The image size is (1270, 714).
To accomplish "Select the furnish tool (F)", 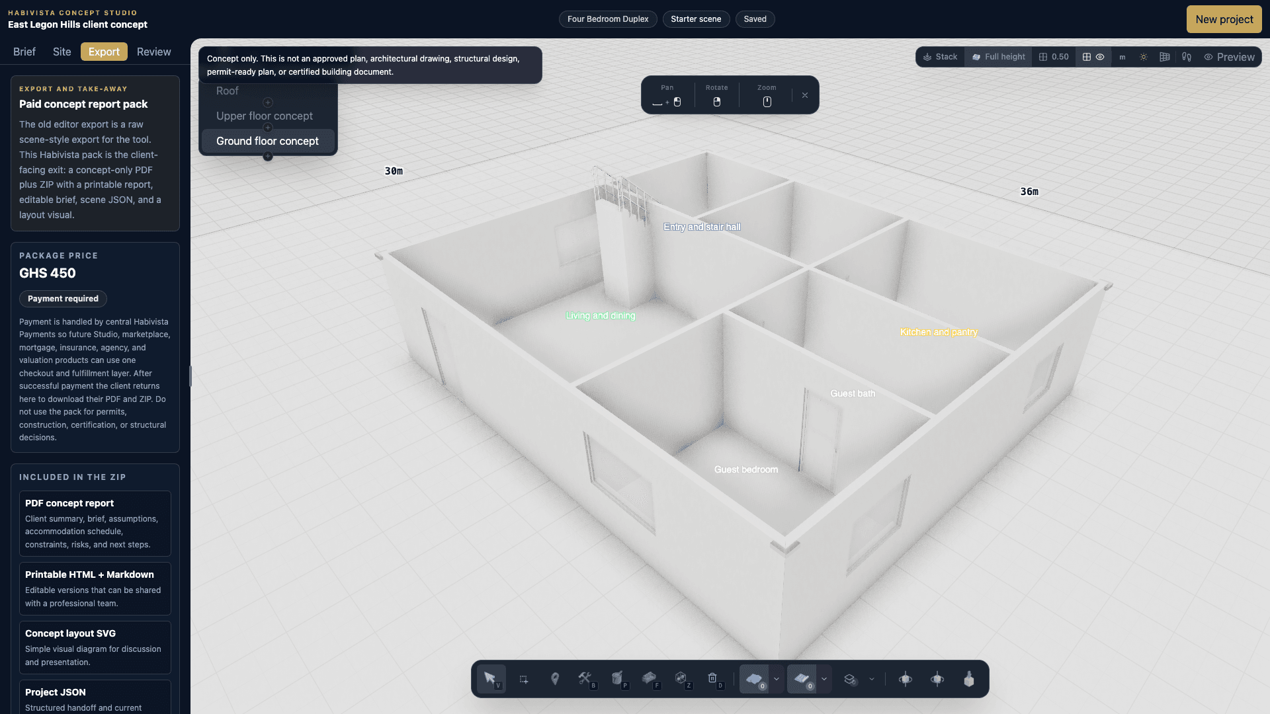I will 650,679.
